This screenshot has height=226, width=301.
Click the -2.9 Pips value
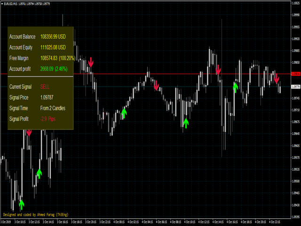[x=48, y=119]
